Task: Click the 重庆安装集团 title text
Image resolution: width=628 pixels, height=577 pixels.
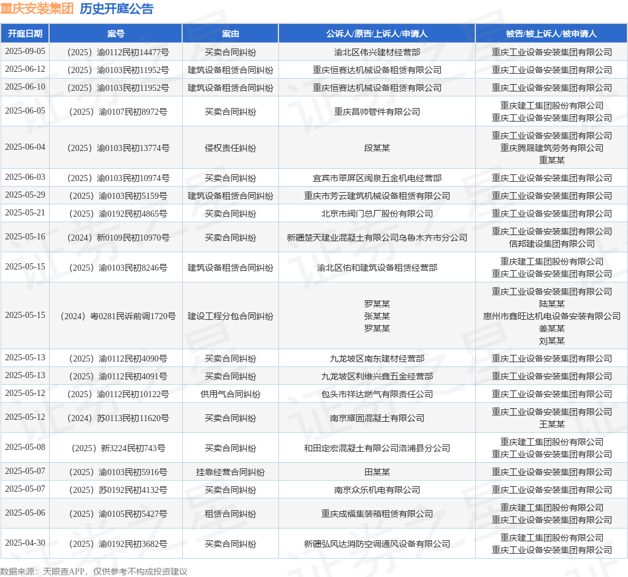Action: (x=37, y=9)
